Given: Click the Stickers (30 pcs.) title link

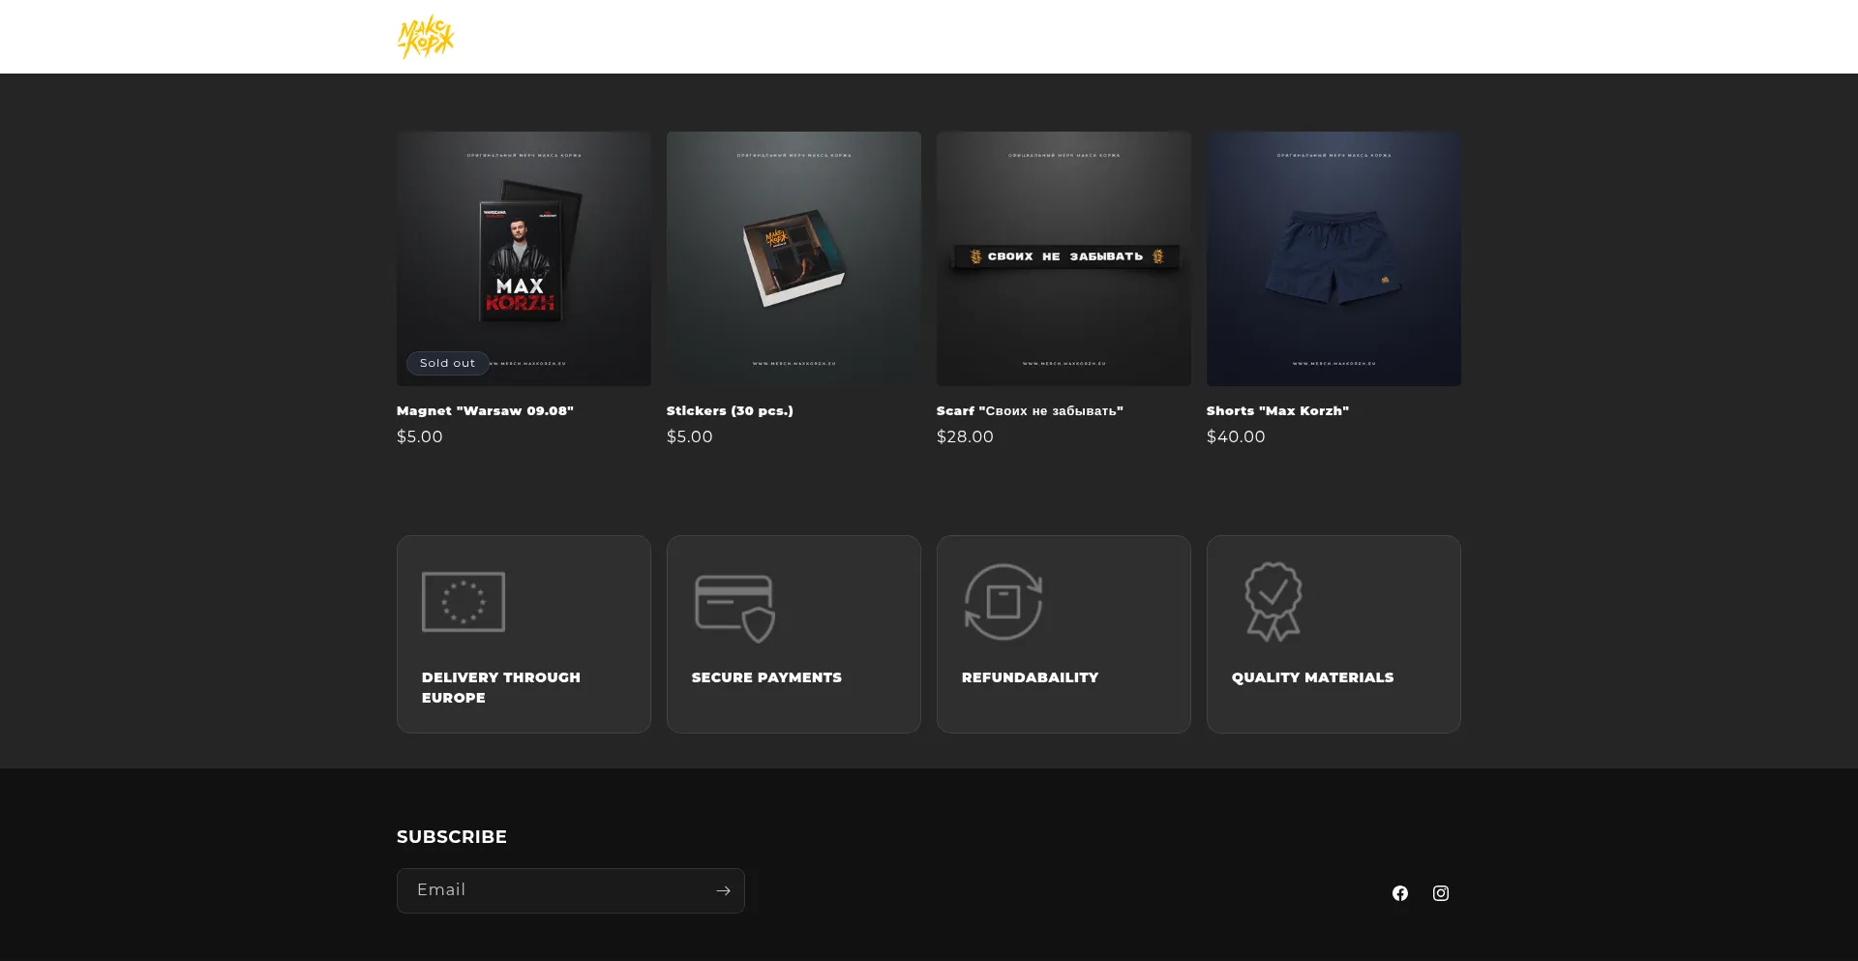Looking at the screenshot, I should tap(730, 411).
